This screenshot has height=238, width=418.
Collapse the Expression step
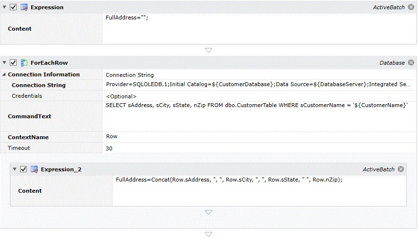click(4, 8)
